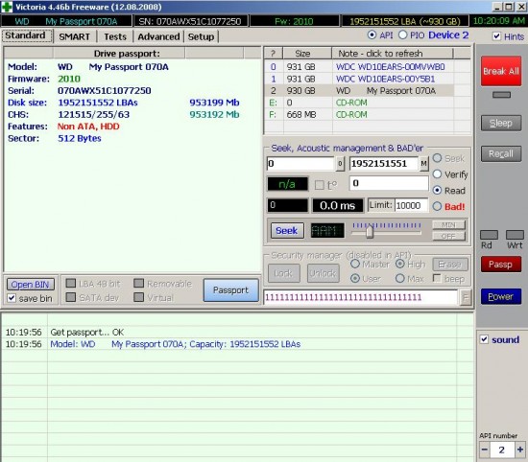Select the Max security radio button
This screenshot has width=528, height=462.
pyautogui.click(x=399, y=278)
